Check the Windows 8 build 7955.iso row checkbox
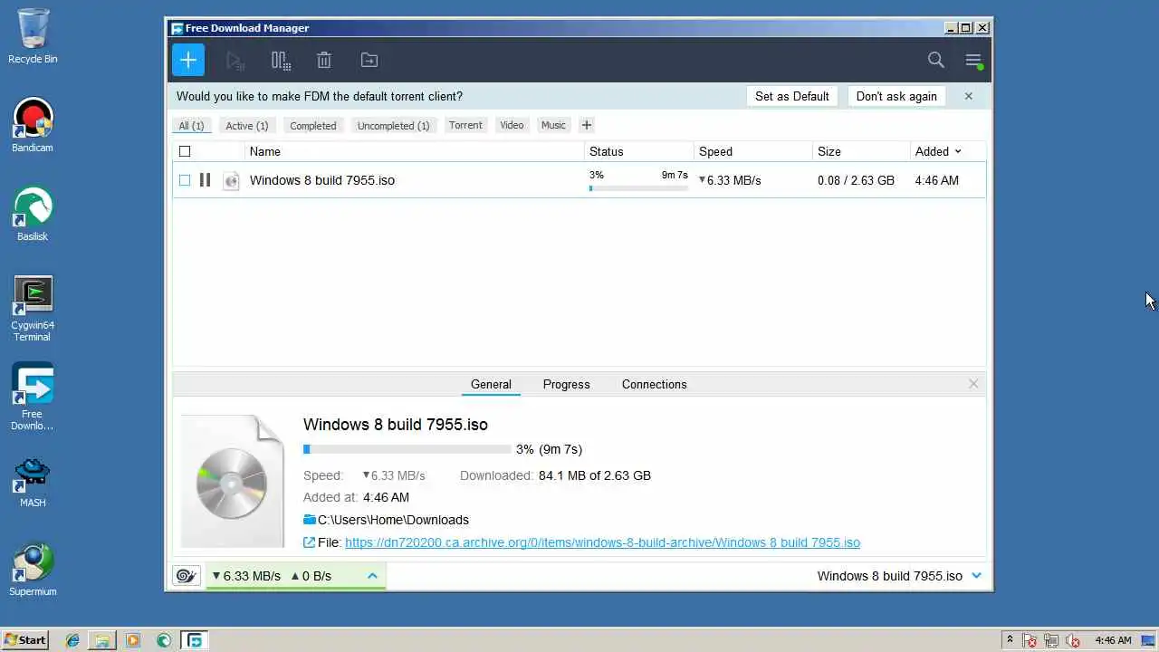The image size is (1159, 652). 185,180
